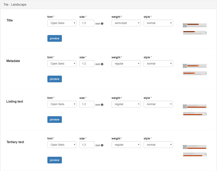Open the Metadata style dropdown

coord(158,64)
